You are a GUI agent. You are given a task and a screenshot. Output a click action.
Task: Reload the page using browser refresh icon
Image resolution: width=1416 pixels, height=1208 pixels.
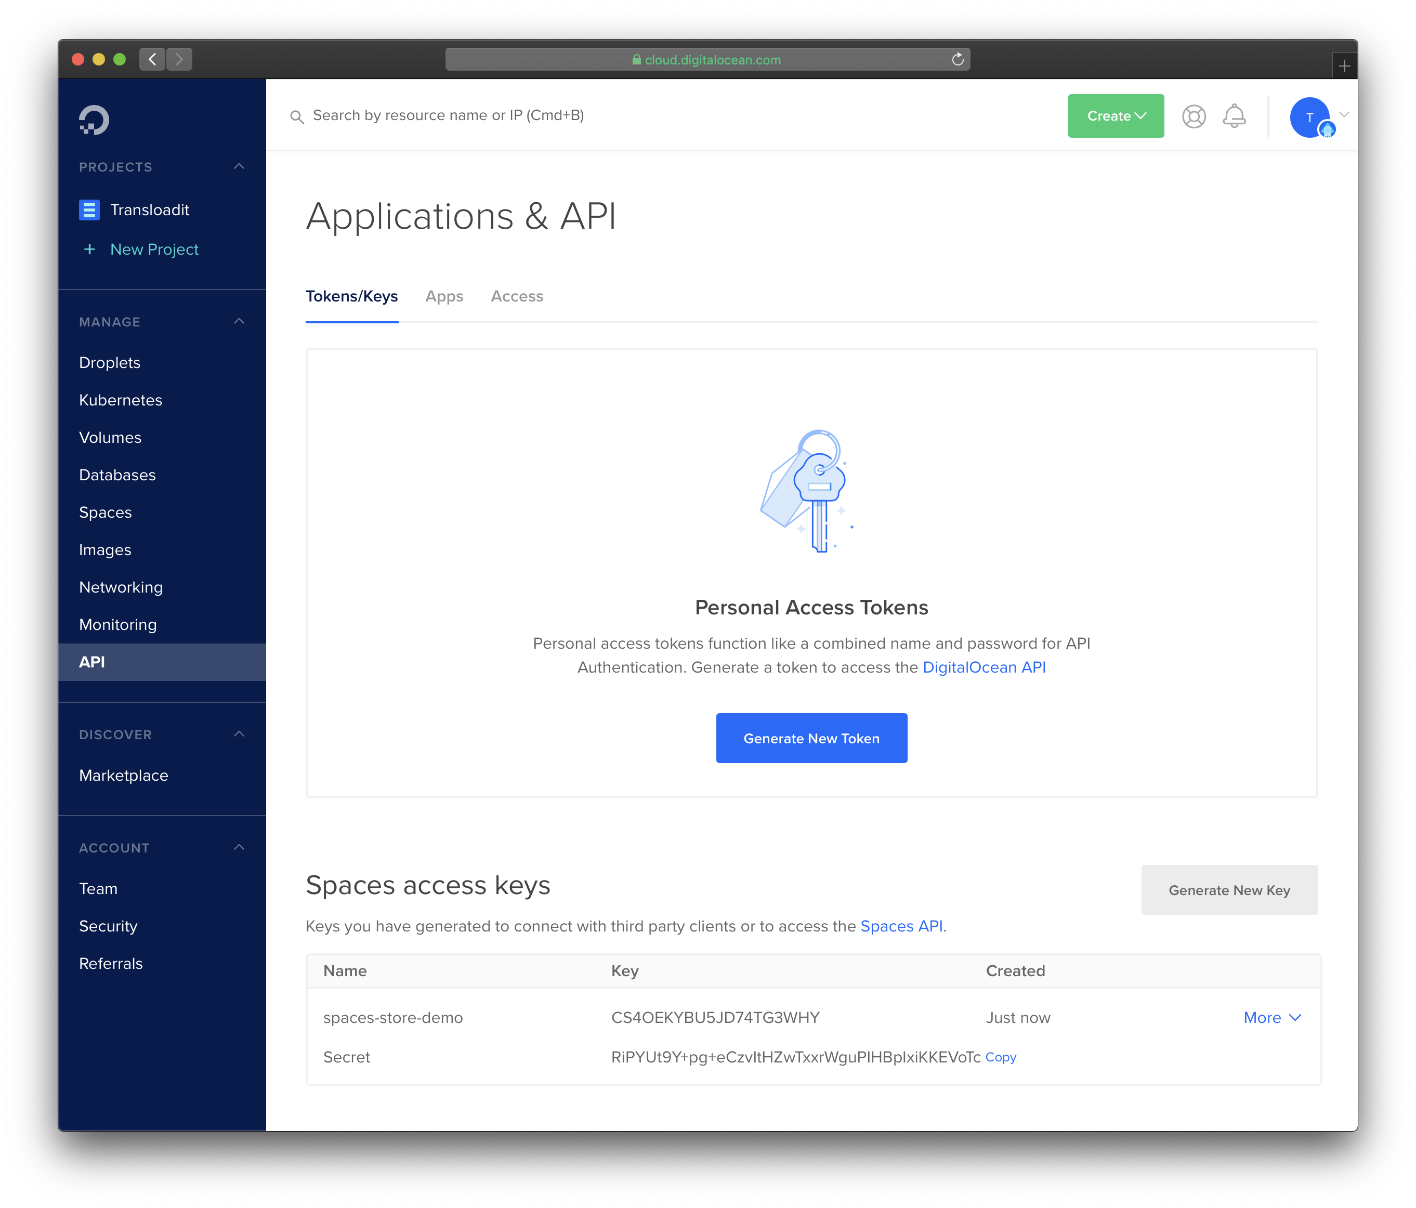click(x=958, y=59)
